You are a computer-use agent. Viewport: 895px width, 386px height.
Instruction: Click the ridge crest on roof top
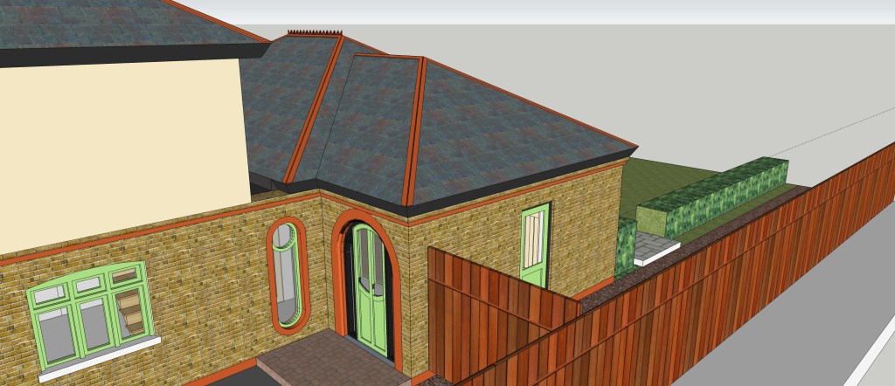tap(315, 33)
